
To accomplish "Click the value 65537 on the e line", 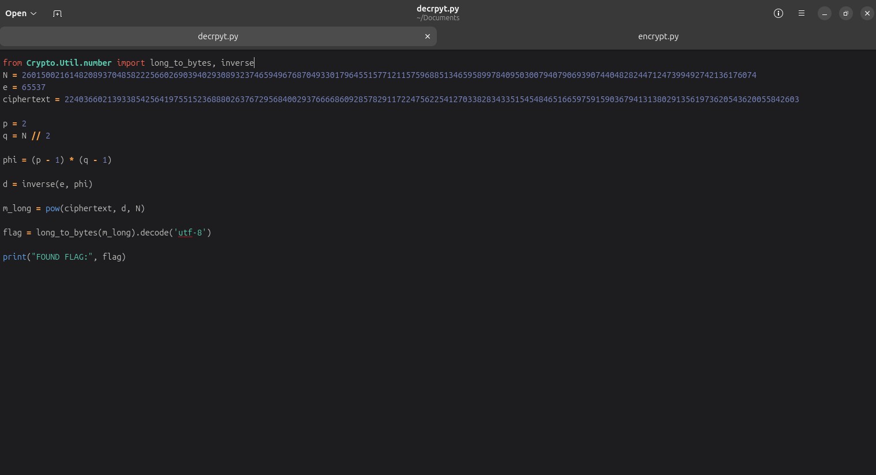I will tap(33, 87).
